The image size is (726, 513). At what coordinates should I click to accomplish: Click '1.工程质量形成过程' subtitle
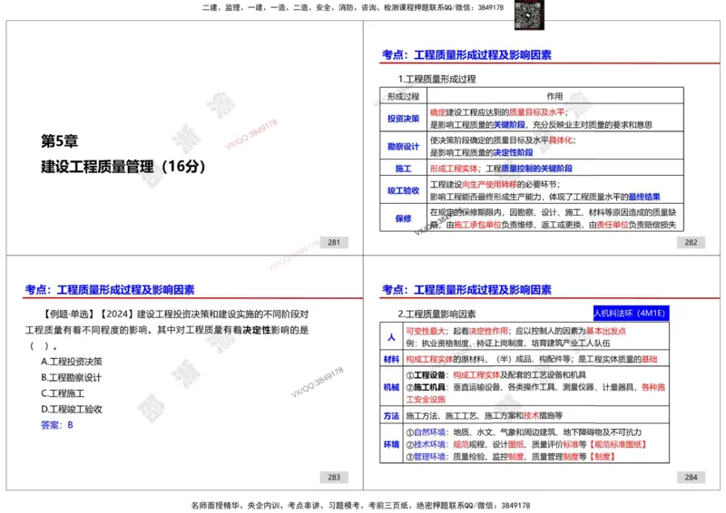pyautogui.click(x=437, y=79)
